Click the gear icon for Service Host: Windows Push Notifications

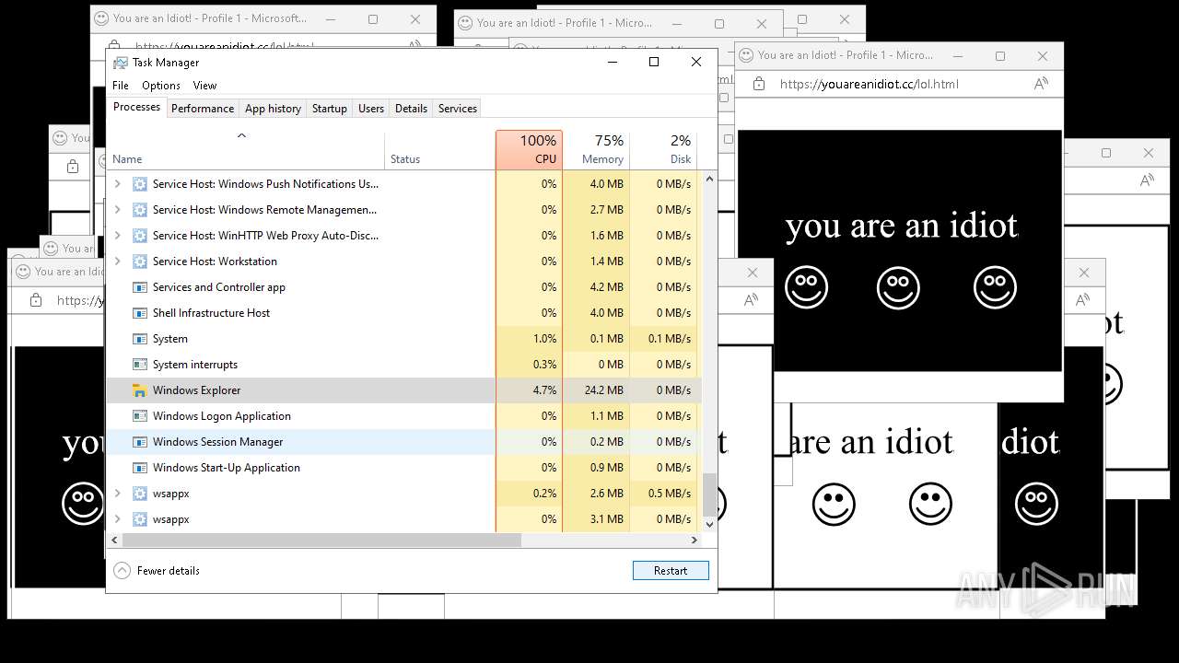140,184
